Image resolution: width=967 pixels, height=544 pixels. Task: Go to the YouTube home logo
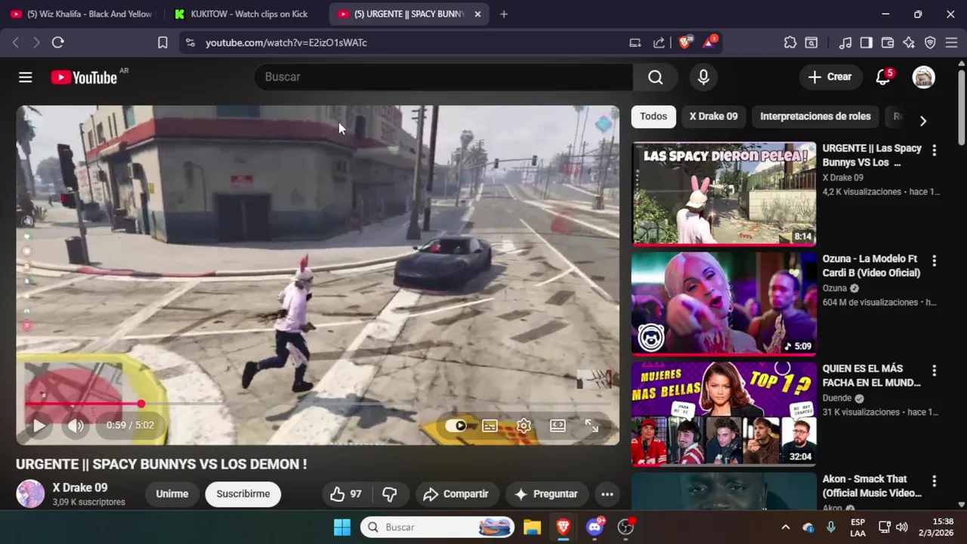tap(84, 77)
